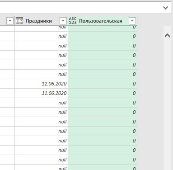Select the 0 cell in the 12.06.2020 row

click(103, 84)
